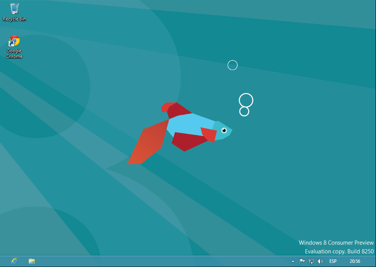
Task: Open Action Center flag icon
Action: [302, 261]
